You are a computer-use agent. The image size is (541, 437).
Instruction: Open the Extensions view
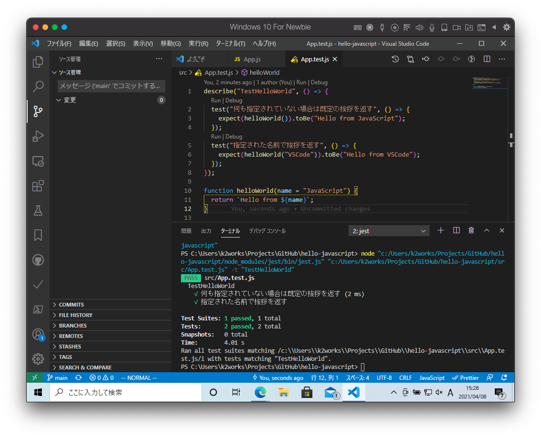pos(38,186)
